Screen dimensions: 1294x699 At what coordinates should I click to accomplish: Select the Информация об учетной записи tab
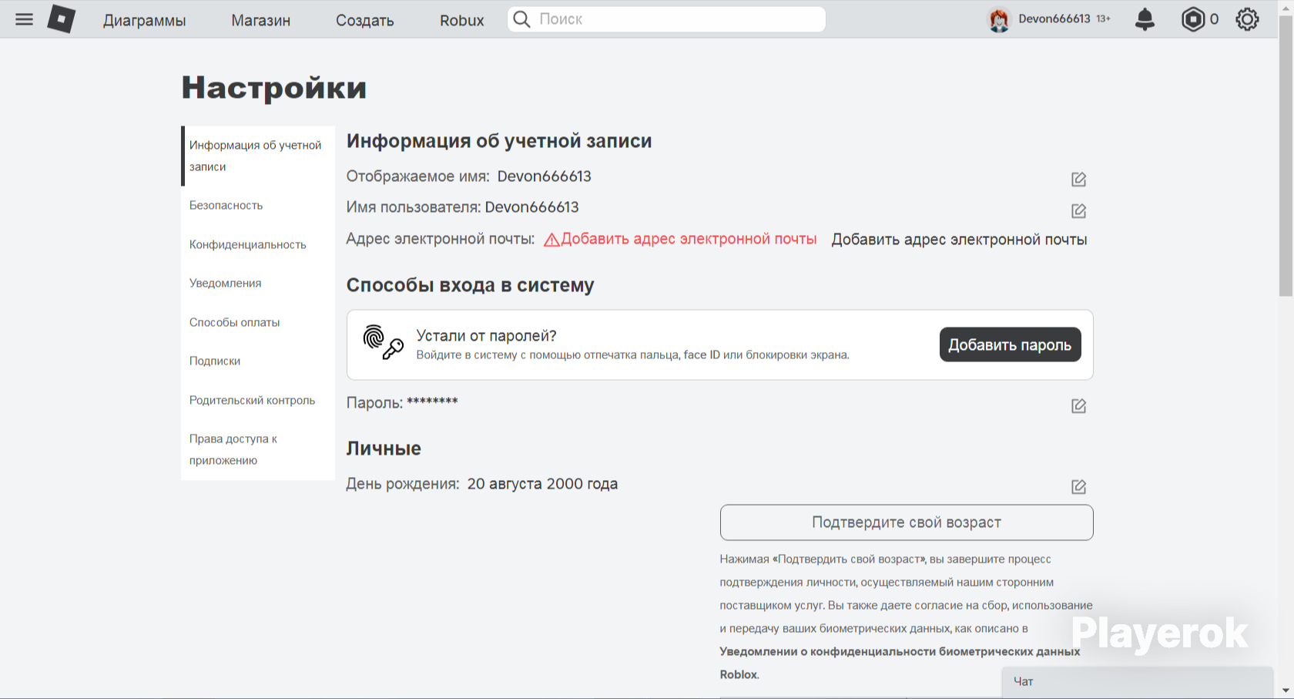coord(258,156)
